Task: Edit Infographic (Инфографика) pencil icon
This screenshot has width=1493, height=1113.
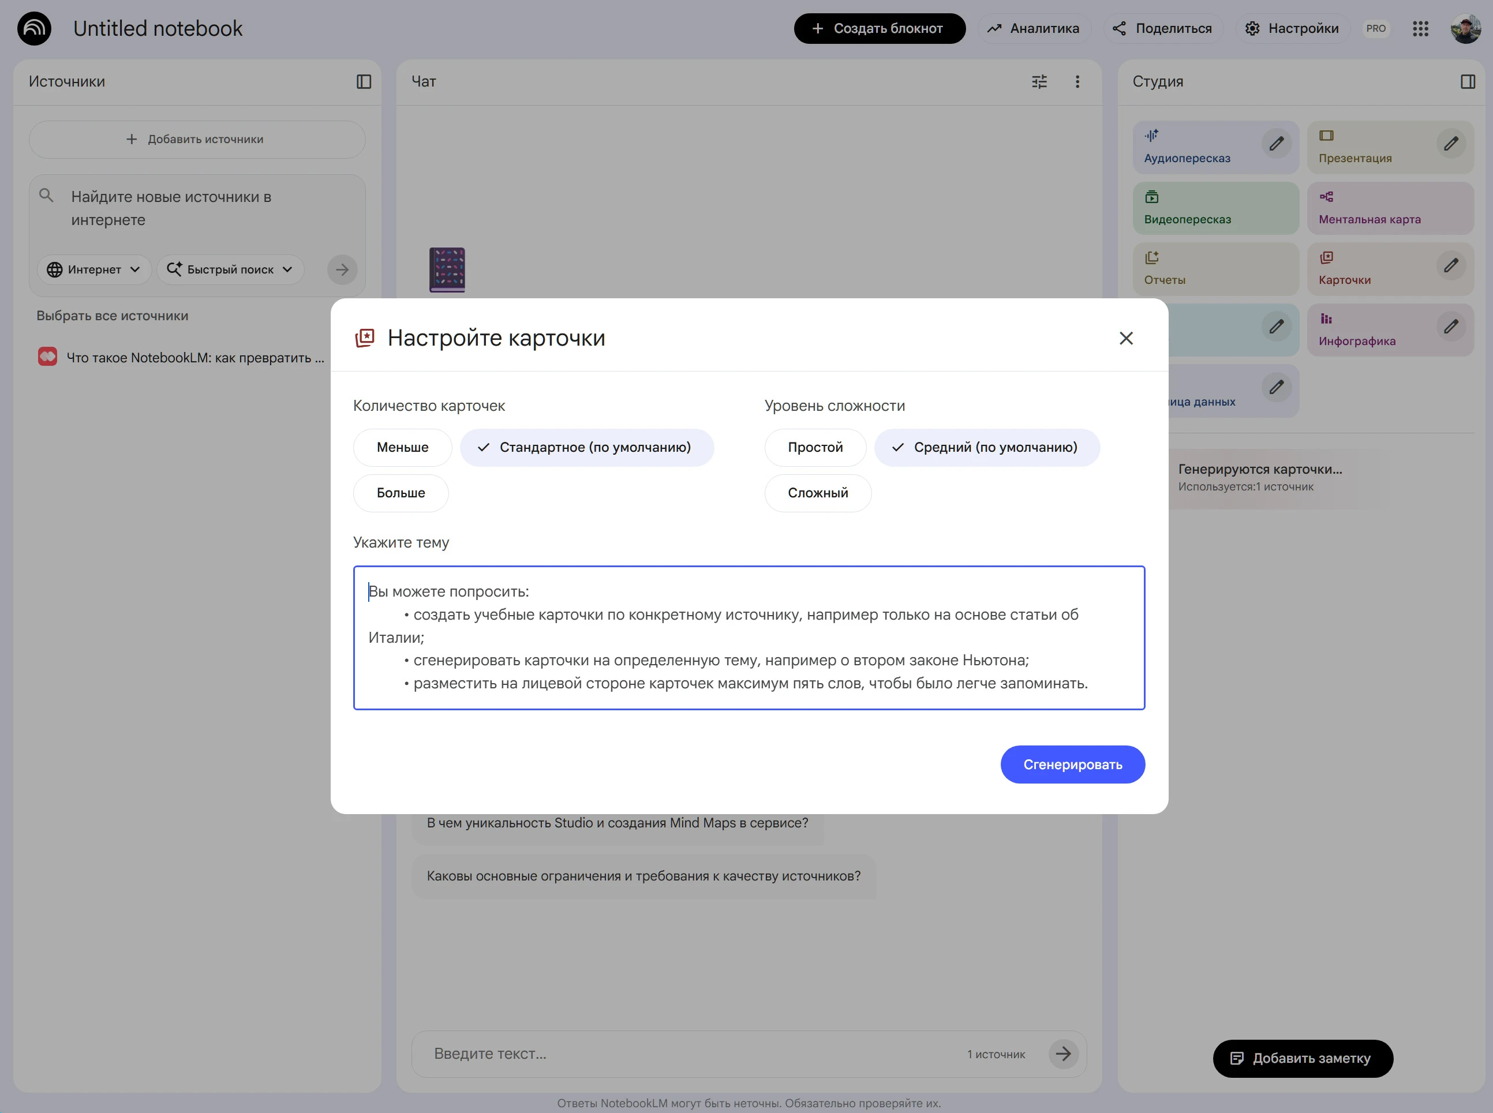Action: [x=1450, y=327]
